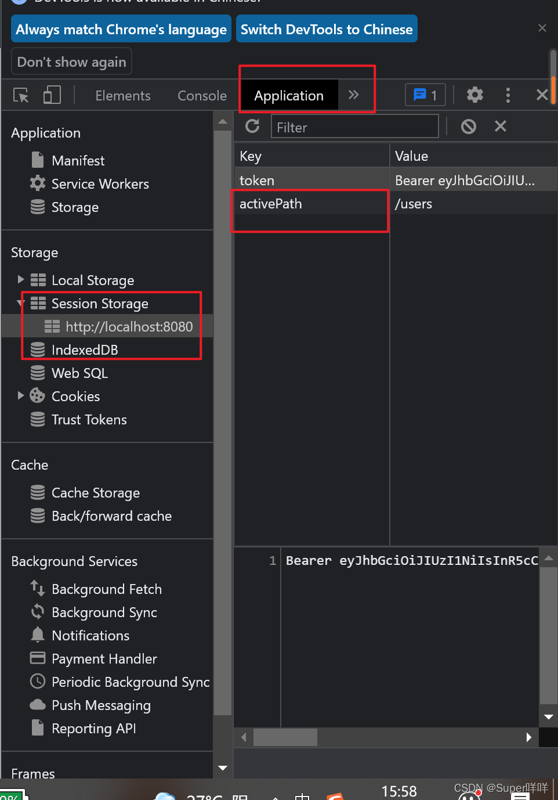Open DevTools settings gear
The image size is (558, 800).
[x=475, y=95]
